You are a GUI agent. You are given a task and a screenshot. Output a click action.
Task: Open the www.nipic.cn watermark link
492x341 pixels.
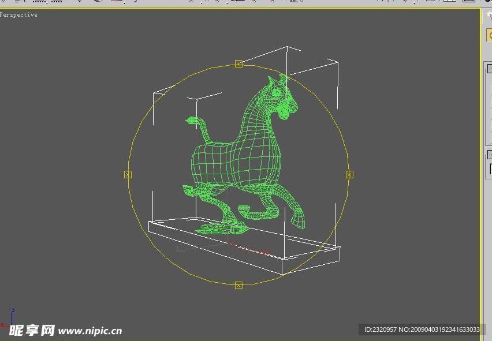(x=90, y=331)
